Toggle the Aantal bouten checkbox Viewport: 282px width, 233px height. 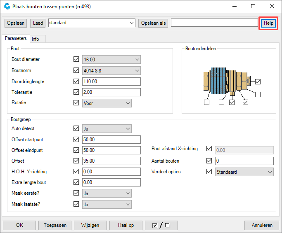click(209, 161)
